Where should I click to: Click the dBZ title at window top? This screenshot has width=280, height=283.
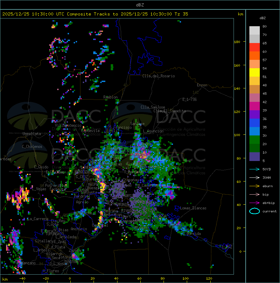point(140,5)
